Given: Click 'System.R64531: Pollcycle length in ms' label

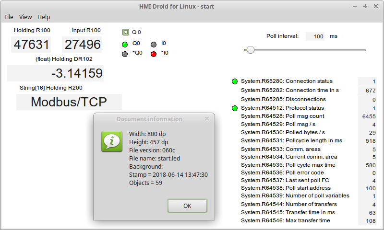Looking at the screenshot, I should point(291,140).
